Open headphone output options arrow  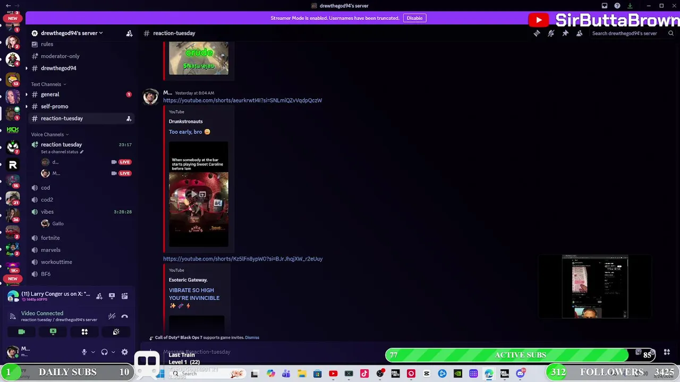tap(113, 352)
